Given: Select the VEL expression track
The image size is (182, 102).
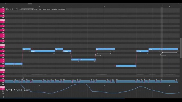Looking at the screenshot, I should [3, 93].
